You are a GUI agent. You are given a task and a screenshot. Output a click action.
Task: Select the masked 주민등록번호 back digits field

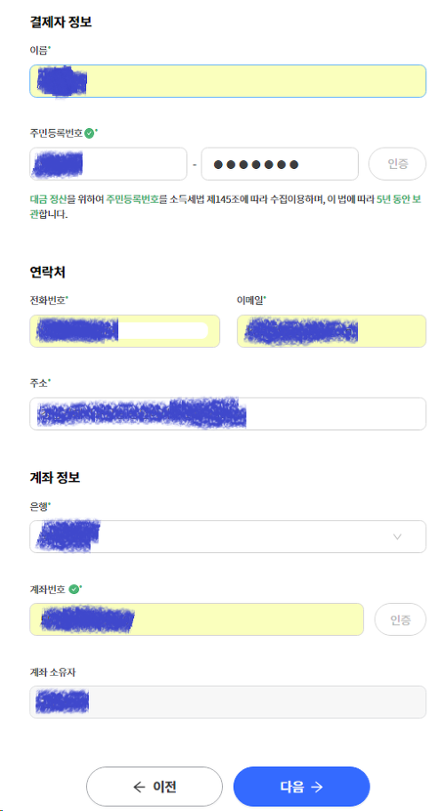280,164
